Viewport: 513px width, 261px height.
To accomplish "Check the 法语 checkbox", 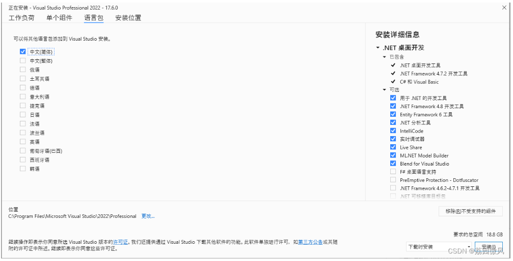I will (22, 124).
